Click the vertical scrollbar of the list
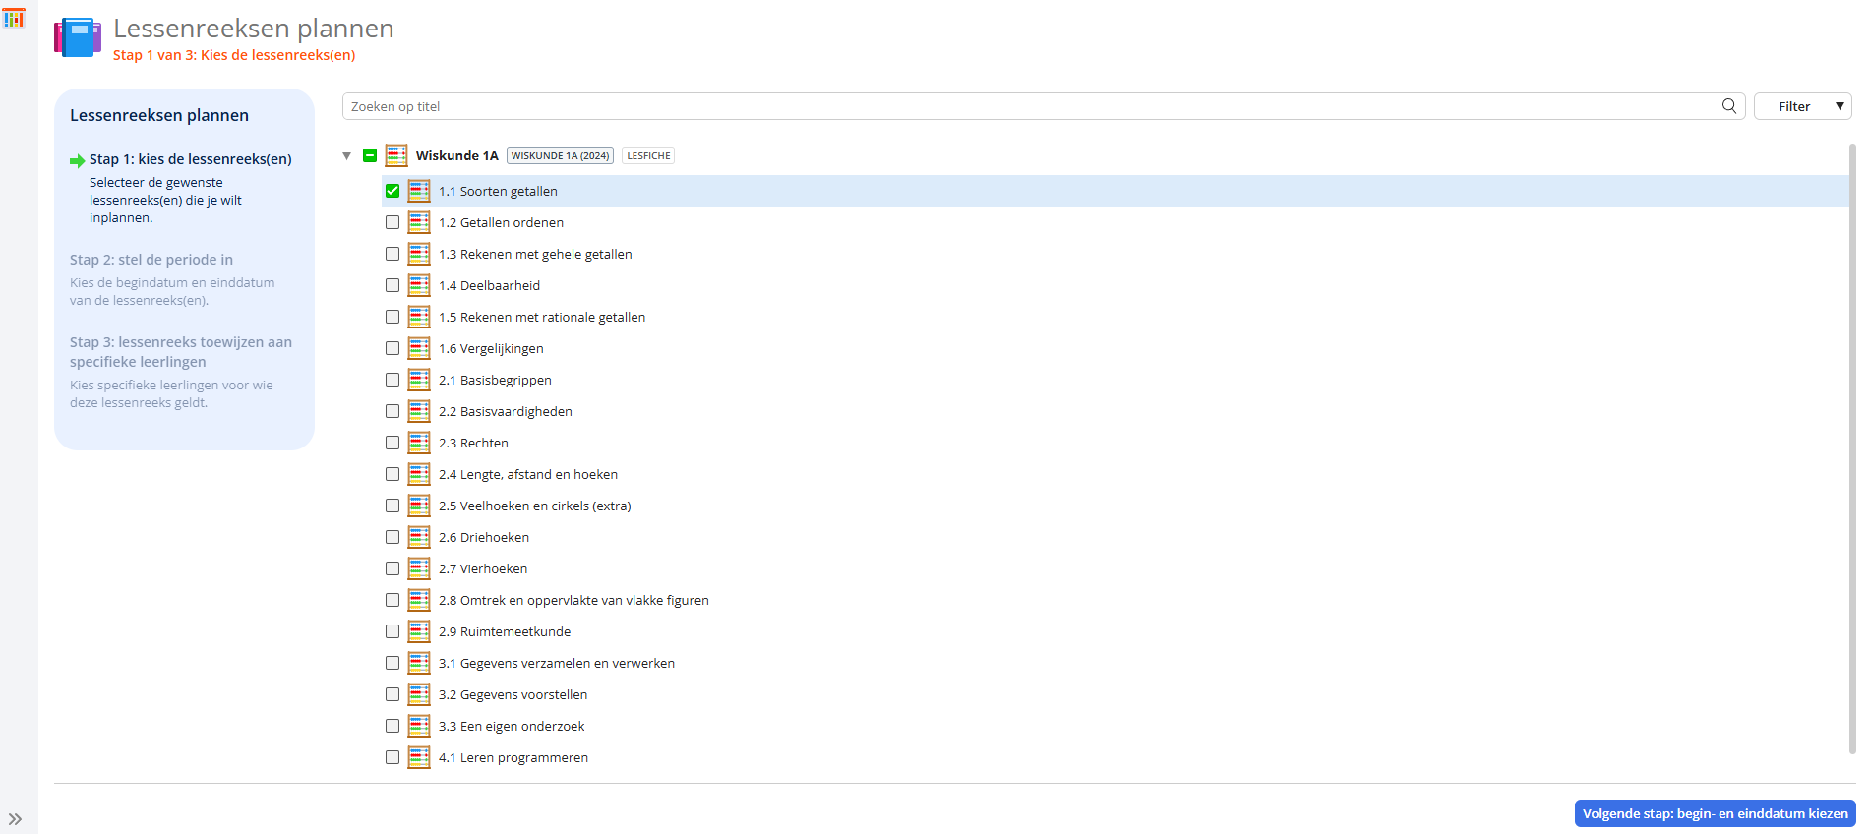The width and height of the screenshot is (1871, 834). click(1851, 443)
